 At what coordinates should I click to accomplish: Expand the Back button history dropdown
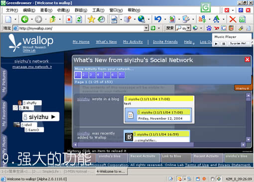[32, 19]
